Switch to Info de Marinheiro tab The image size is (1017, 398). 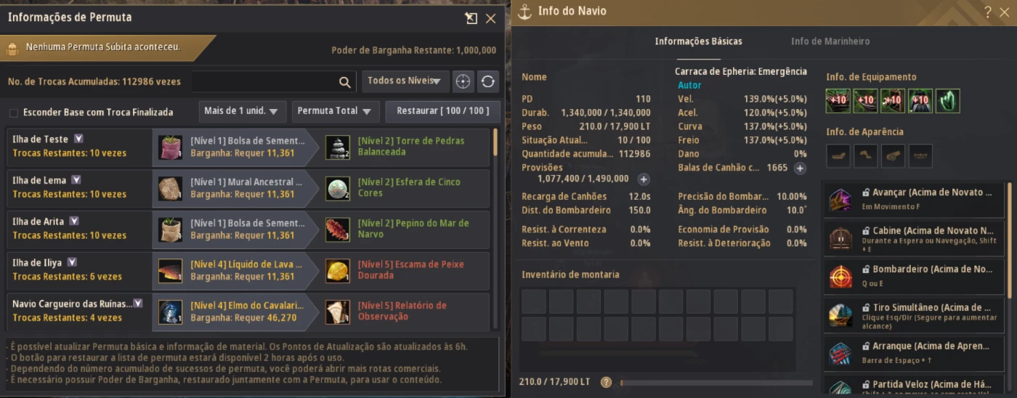coord(830,41)
